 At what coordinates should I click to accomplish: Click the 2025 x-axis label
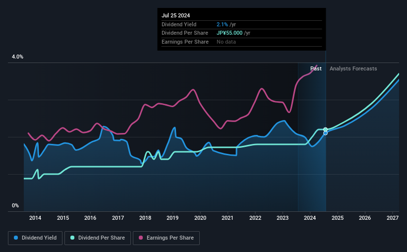(338, 218)
